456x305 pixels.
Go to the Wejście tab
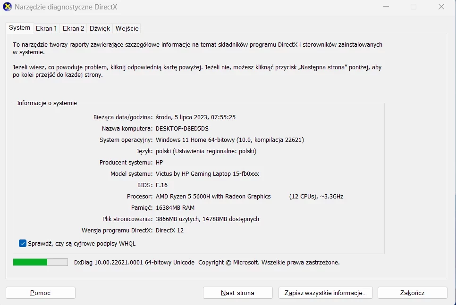127,28
